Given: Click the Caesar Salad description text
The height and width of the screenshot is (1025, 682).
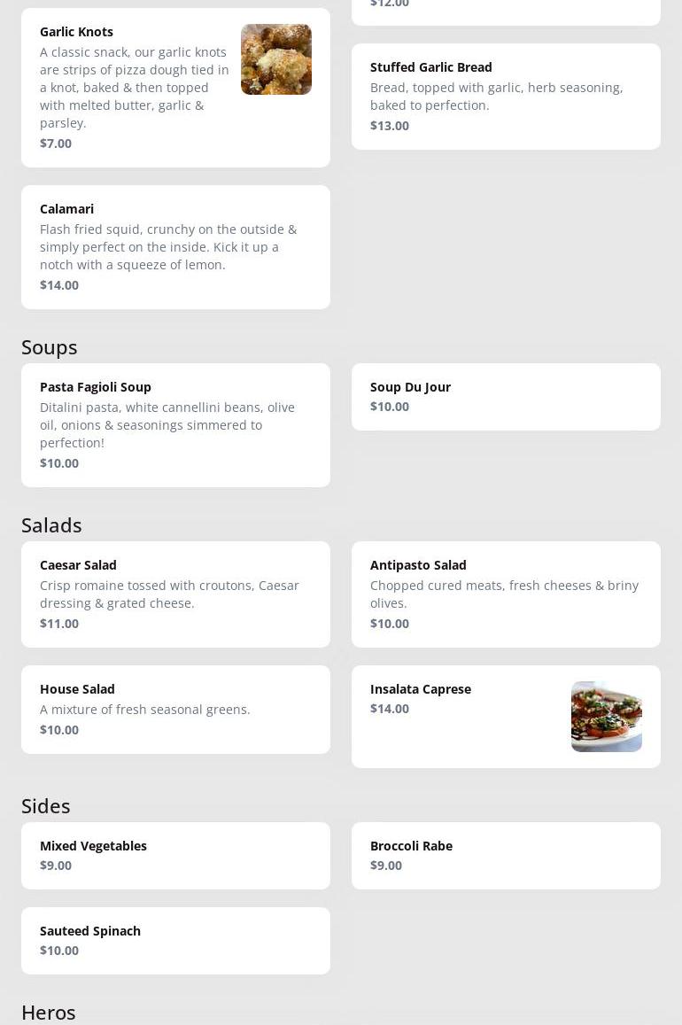Looking at the screenshot, I should tap(169, 594).
